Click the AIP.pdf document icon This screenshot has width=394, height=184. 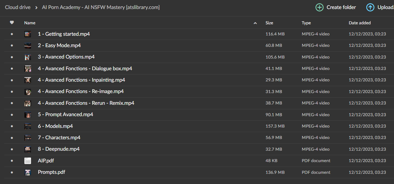coord(28,161)
